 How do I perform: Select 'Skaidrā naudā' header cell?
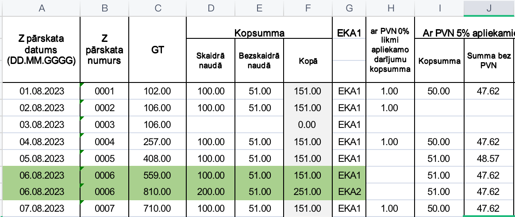click(211, 60)
